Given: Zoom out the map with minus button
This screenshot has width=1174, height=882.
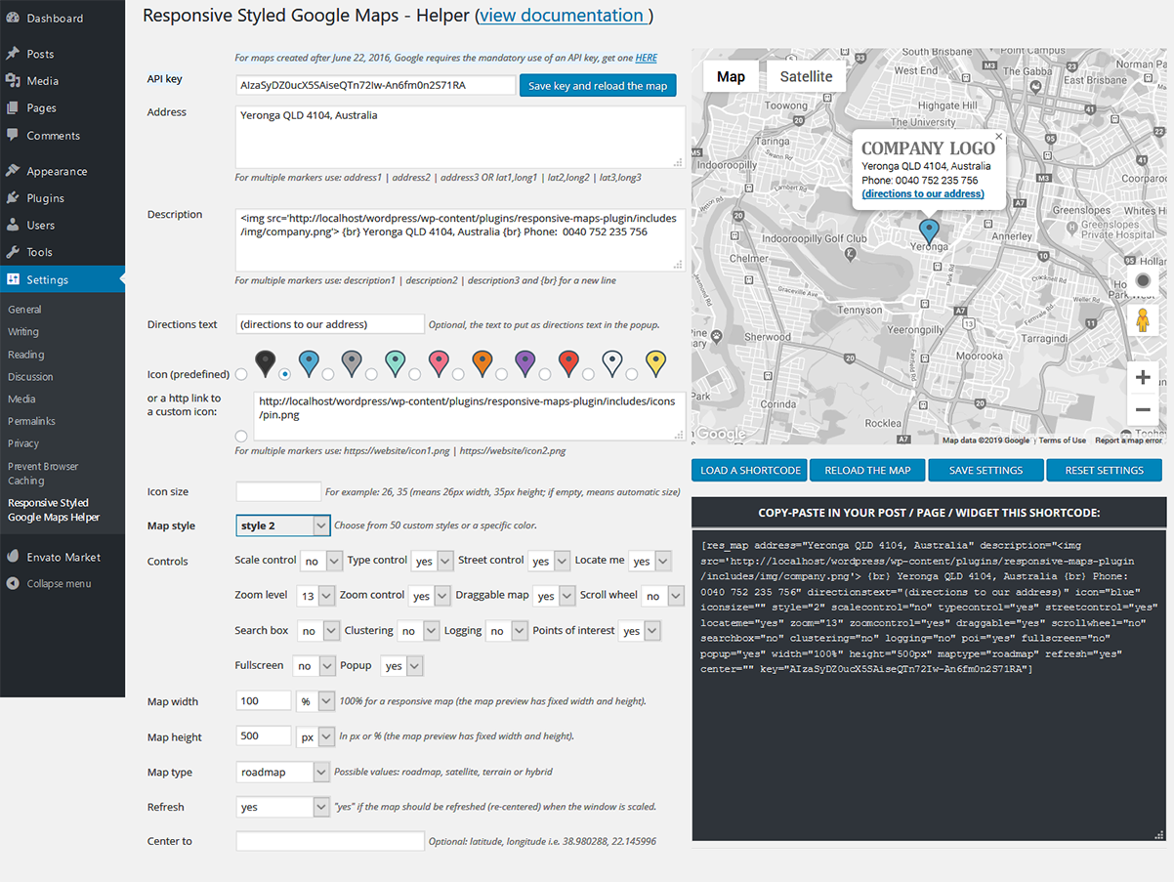Looking at the screenshot, I should pyautogui.click(x=1142, y=410).
